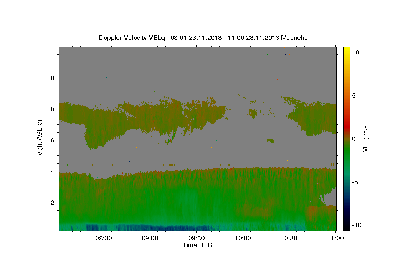
Task: Click the '10:00' time axis label
Action: pyautogui.click(x=243, y=238)
